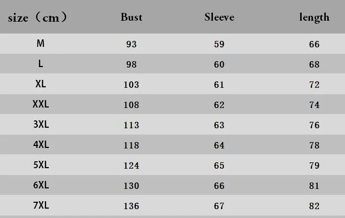Click bust value 124 in 5XL row
Viewport: 345px width, 218px height.
(132, 166)
